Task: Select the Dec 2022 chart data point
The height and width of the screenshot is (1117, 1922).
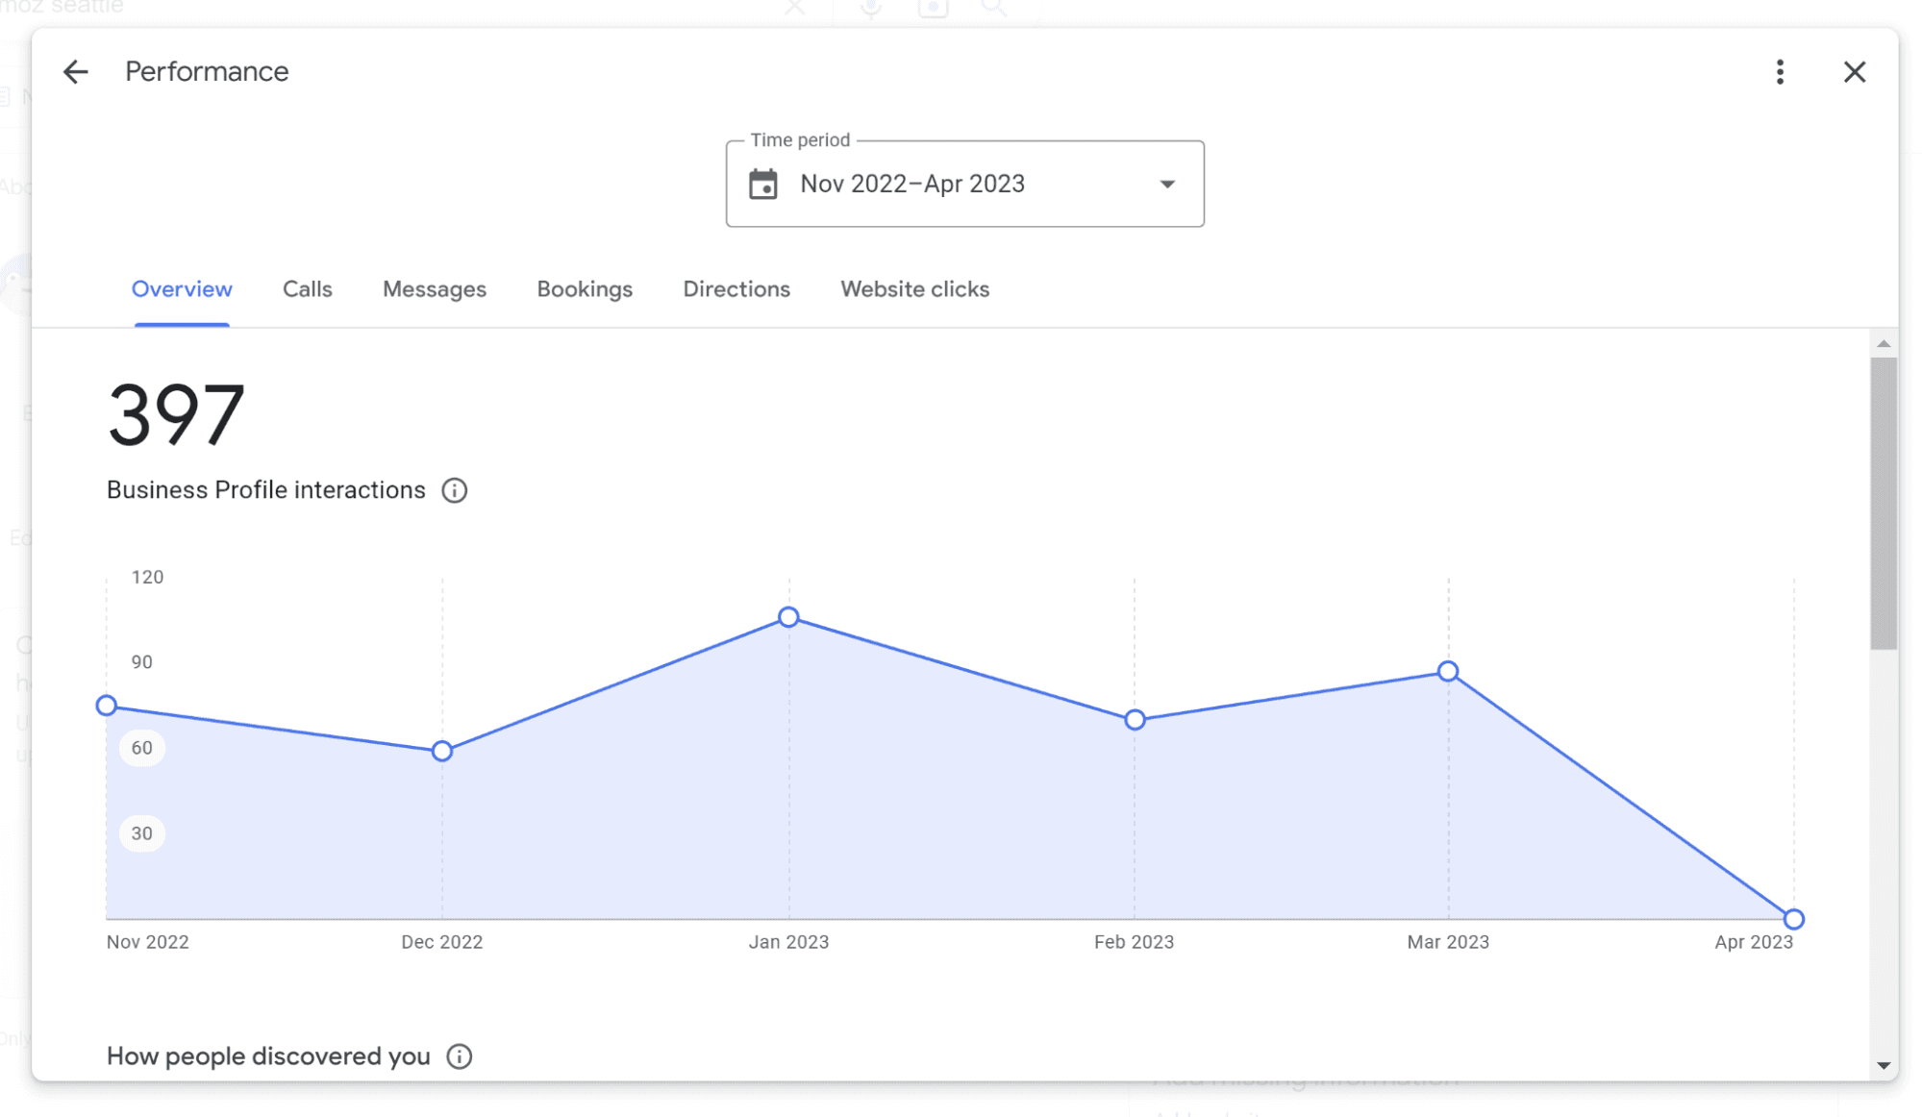Action: [441, 751]
